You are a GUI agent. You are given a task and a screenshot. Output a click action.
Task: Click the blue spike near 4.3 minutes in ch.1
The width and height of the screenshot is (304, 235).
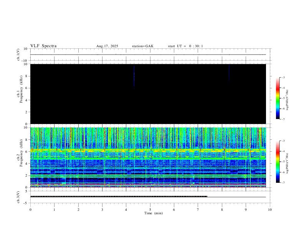point(134,76)
